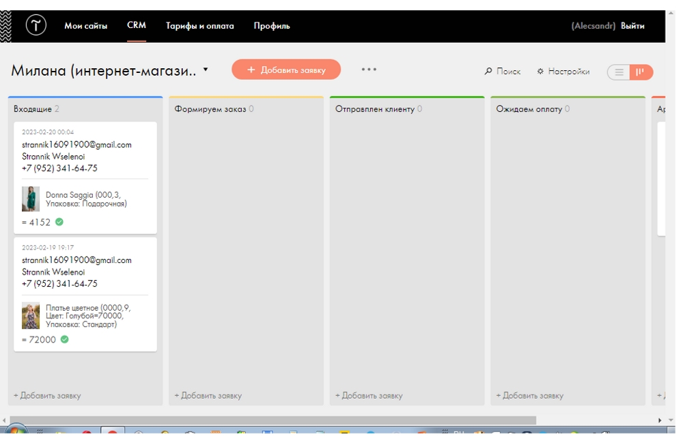Click the Tilda logo icon
Screen dimensions: 683x443
point(36,25)
